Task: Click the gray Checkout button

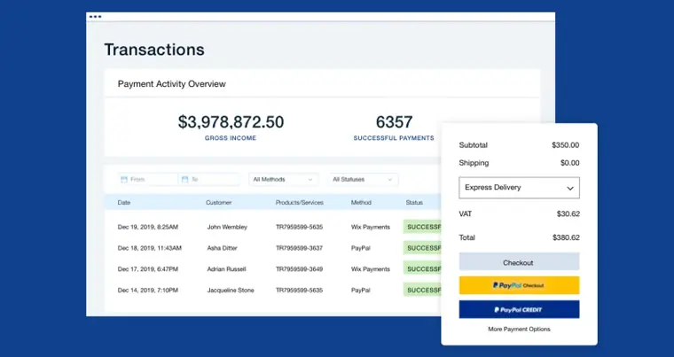Action: (x=519, y=261)
